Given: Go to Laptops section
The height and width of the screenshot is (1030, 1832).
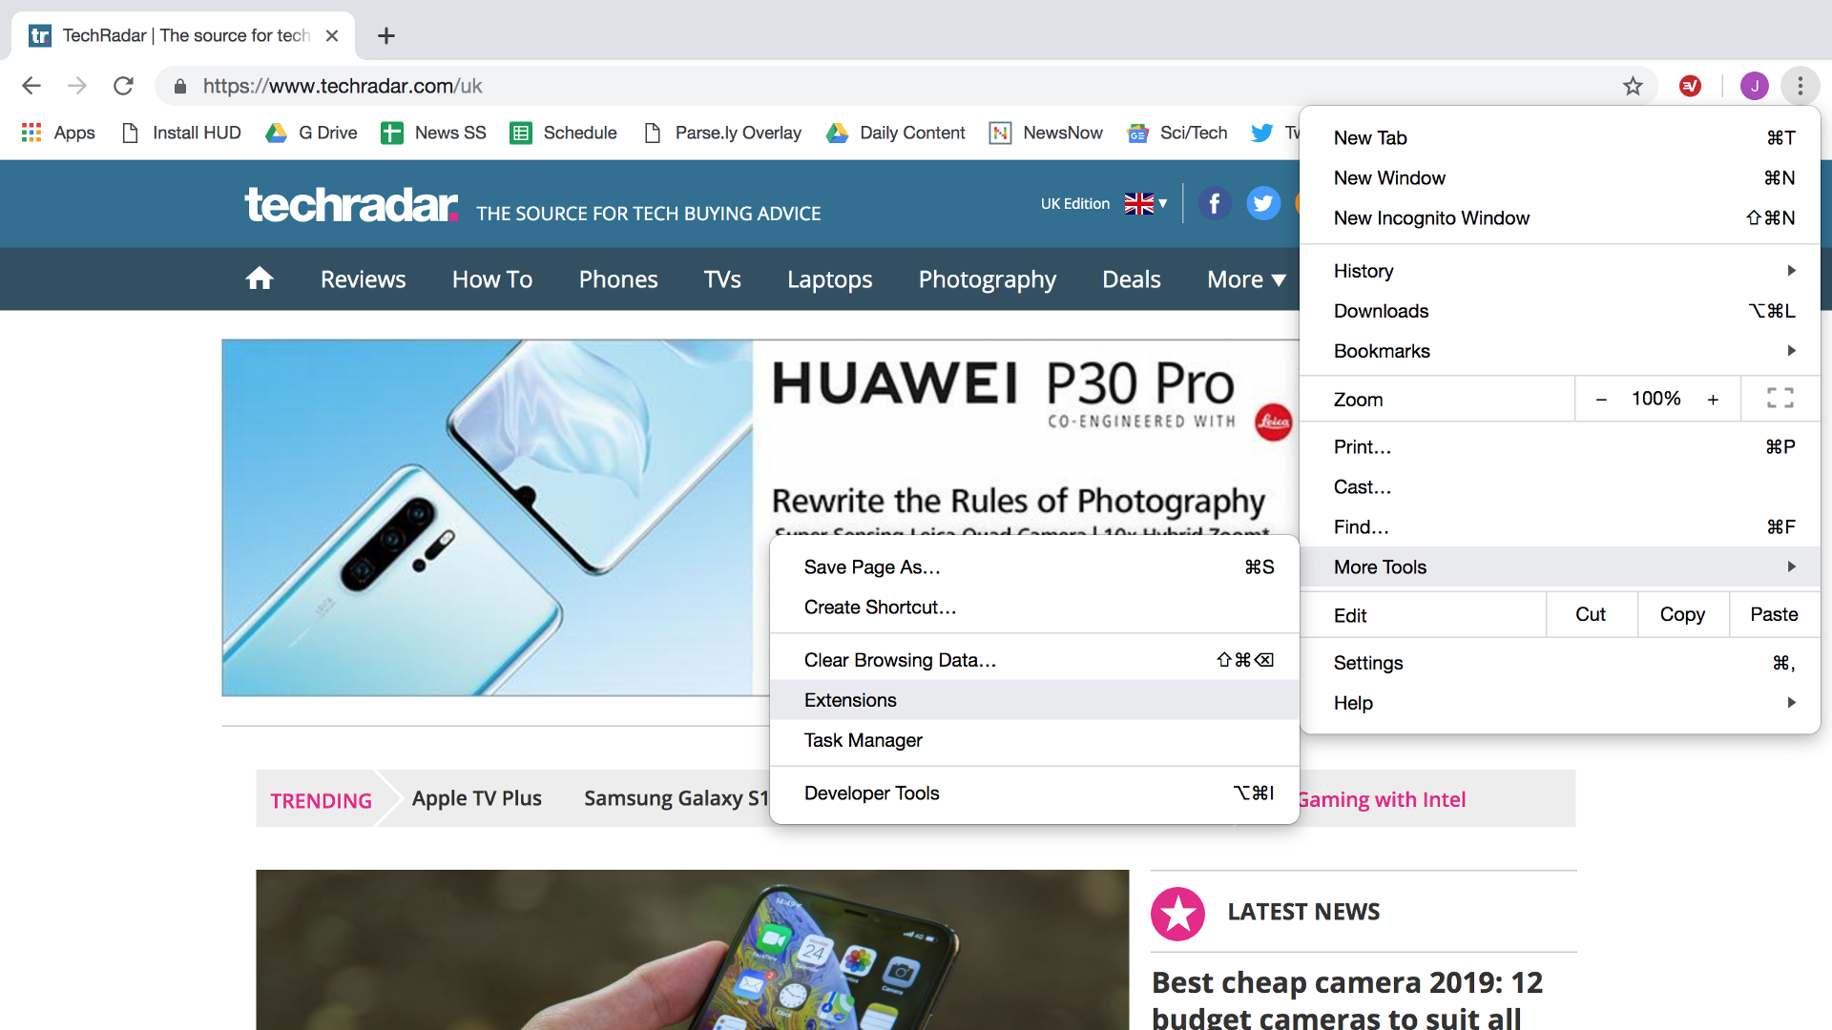Looking at the screenshot, I should click(829, 279).
